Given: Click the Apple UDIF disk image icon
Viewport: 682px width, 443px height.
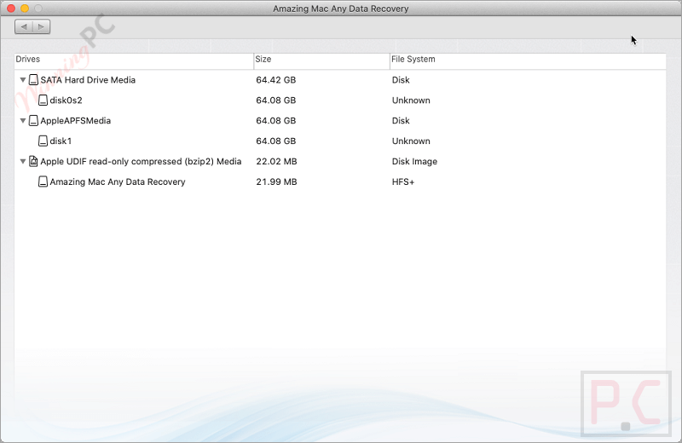Looking at the screenshot, I should (x=33, y=161).
